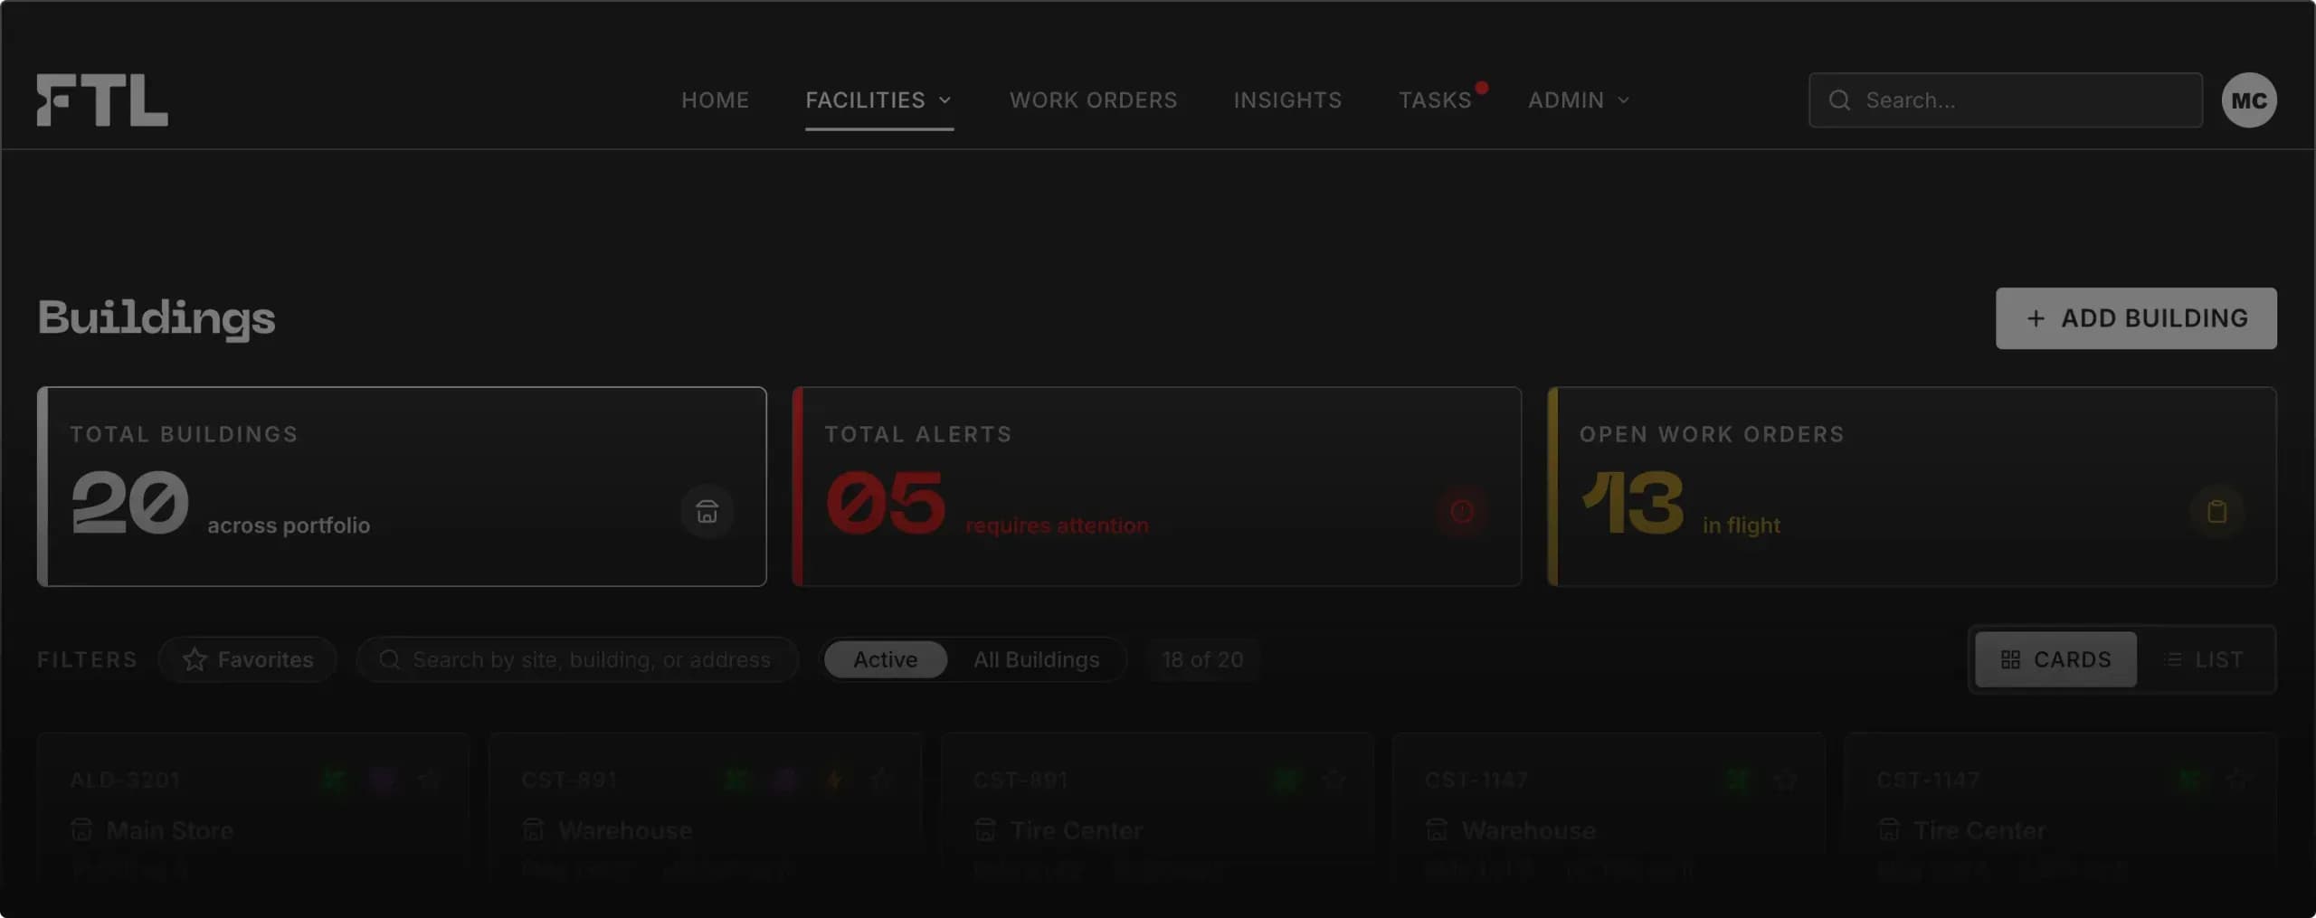Open Work Orders in navigation
Viewport: 2316px width, 918px height.
(1093, 100)
